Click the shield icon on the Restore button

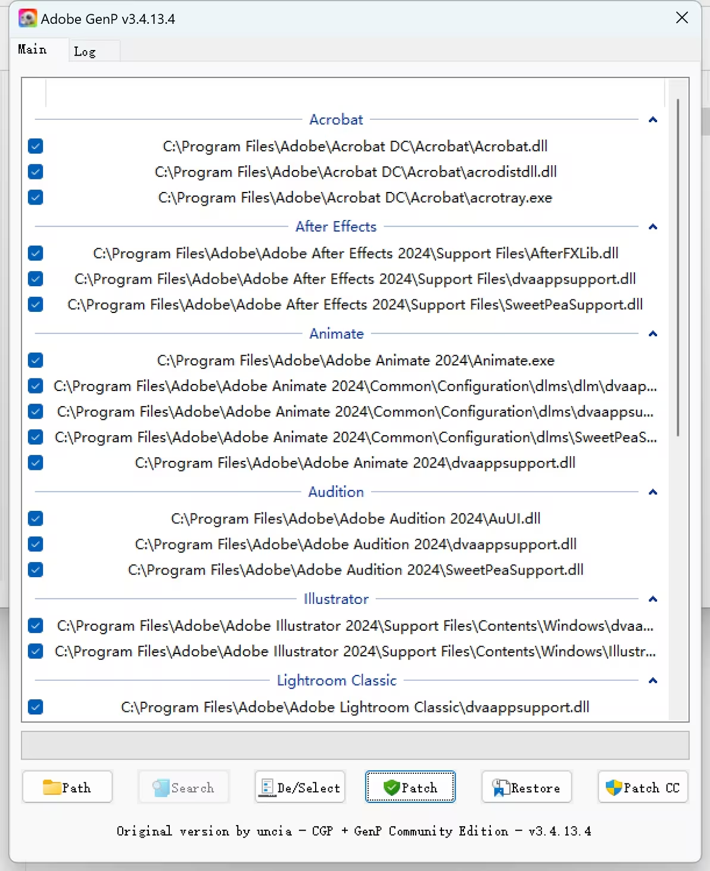500,787
